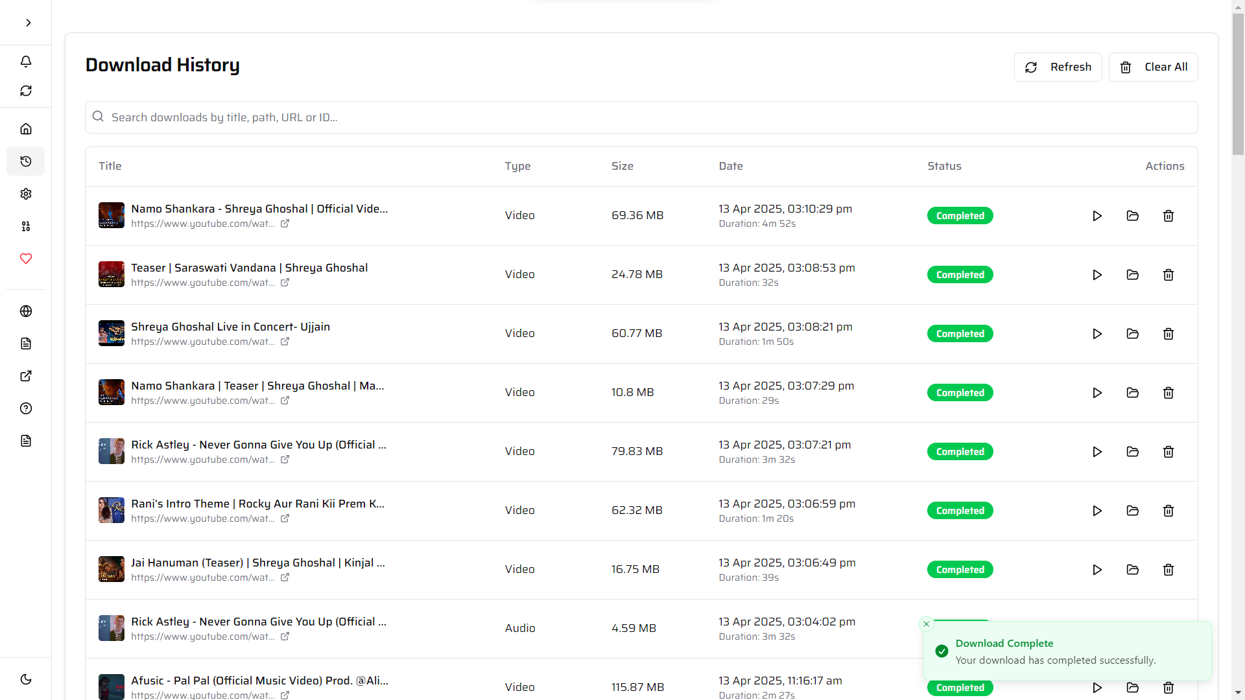Open Settings using the gear icon
This screenshot has width=1245, height=700.
pyautogui.click(x=26, y=193)
